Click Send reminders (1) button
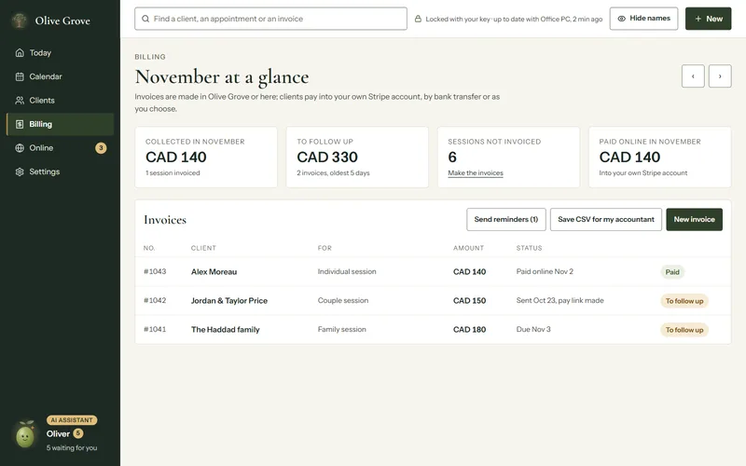Image resolution: width=746 pixels, height=466 pixels. point(505,219)
